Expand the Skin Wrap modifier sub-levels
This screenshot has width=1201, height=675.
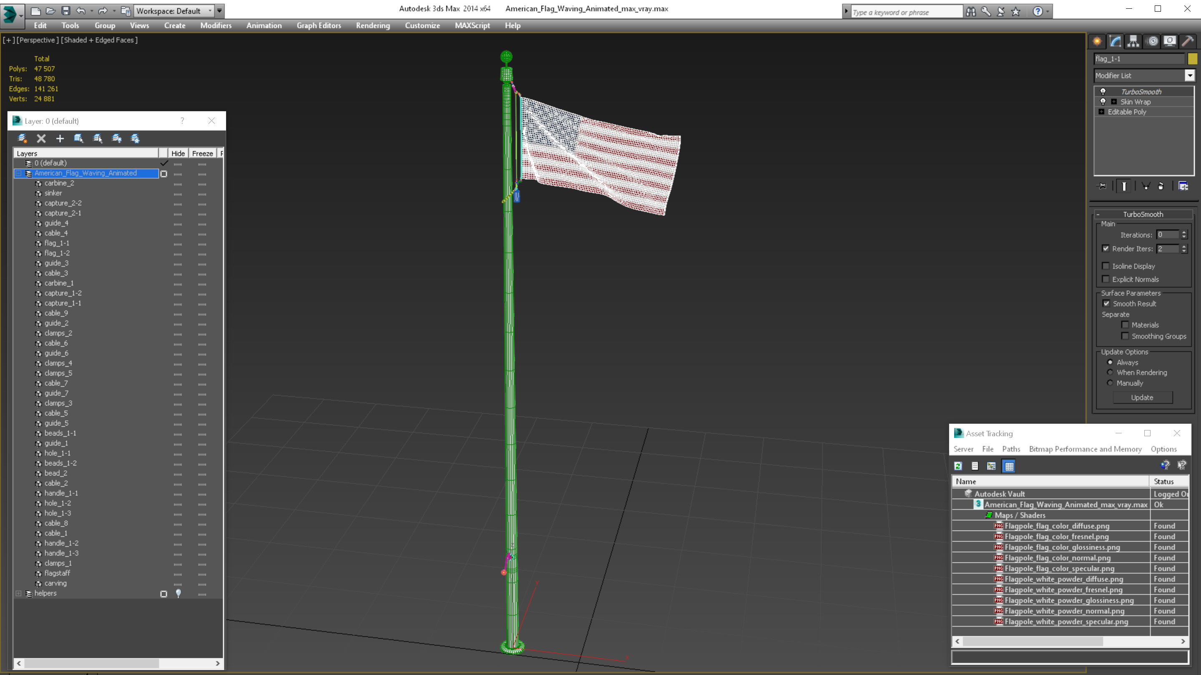[x=1114, y=102]
